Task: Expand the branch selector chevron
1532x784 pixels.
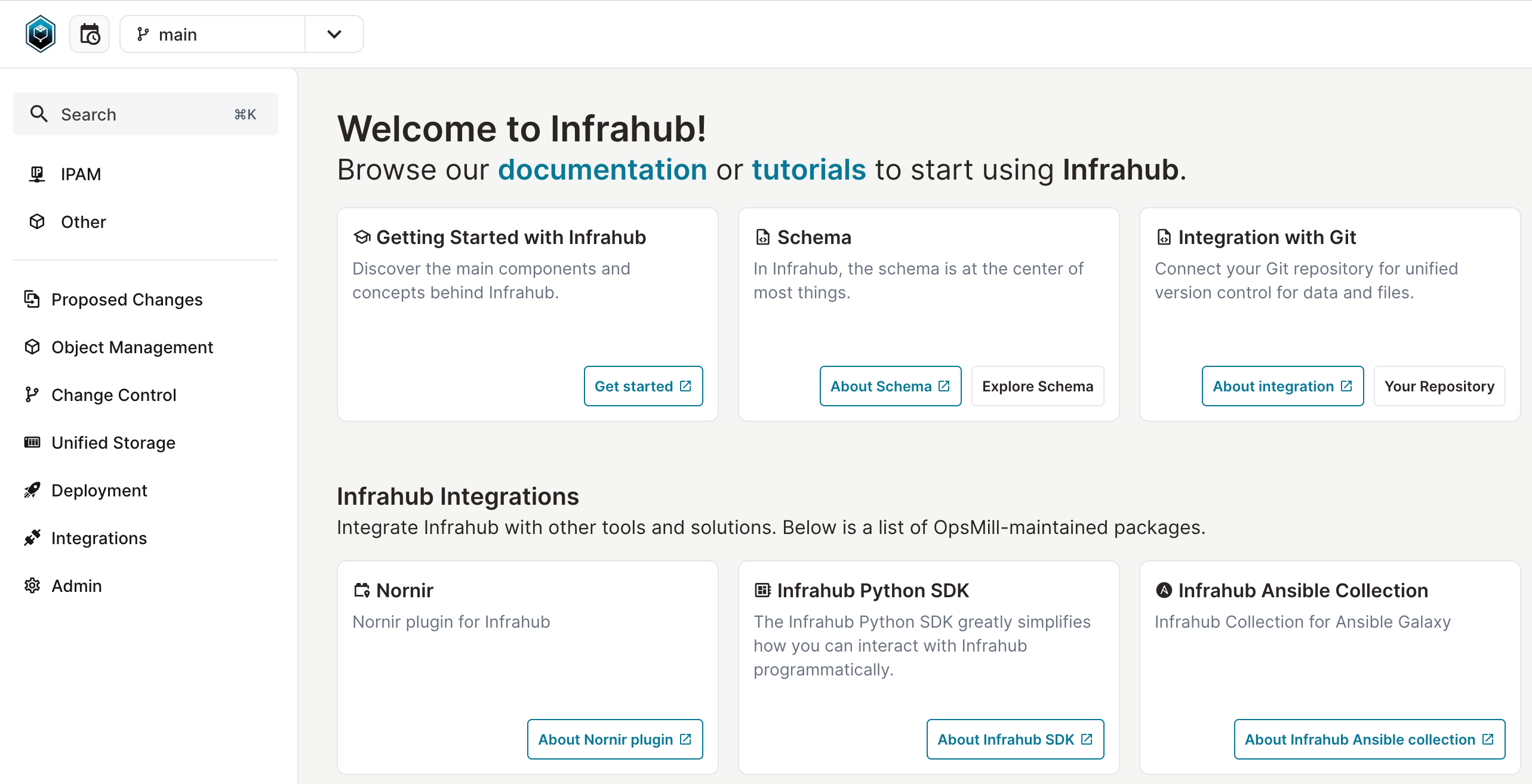Action: 334,34
